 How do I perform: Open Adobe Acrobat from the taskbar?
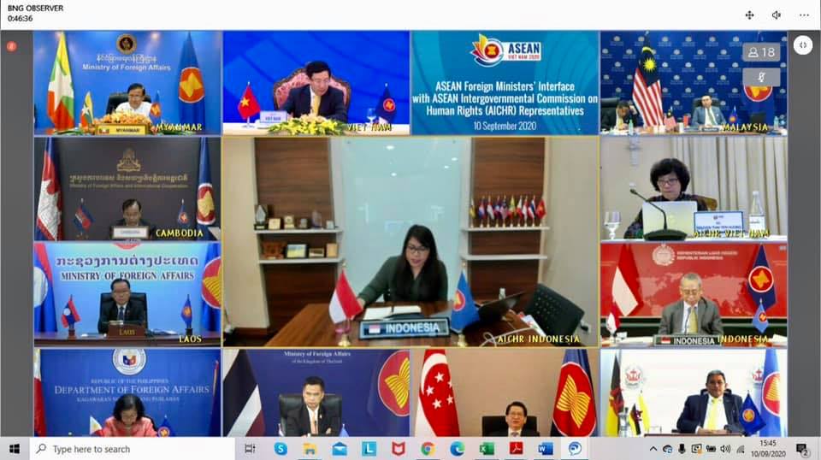click(x=517, y=449)
